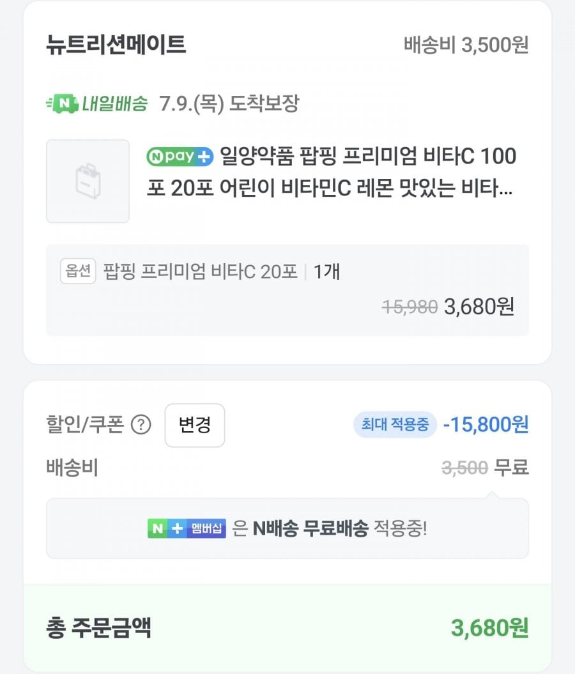Click the 3,680원 option price
The width and height of the screenshot is (575, 674).
pos(479,307)
